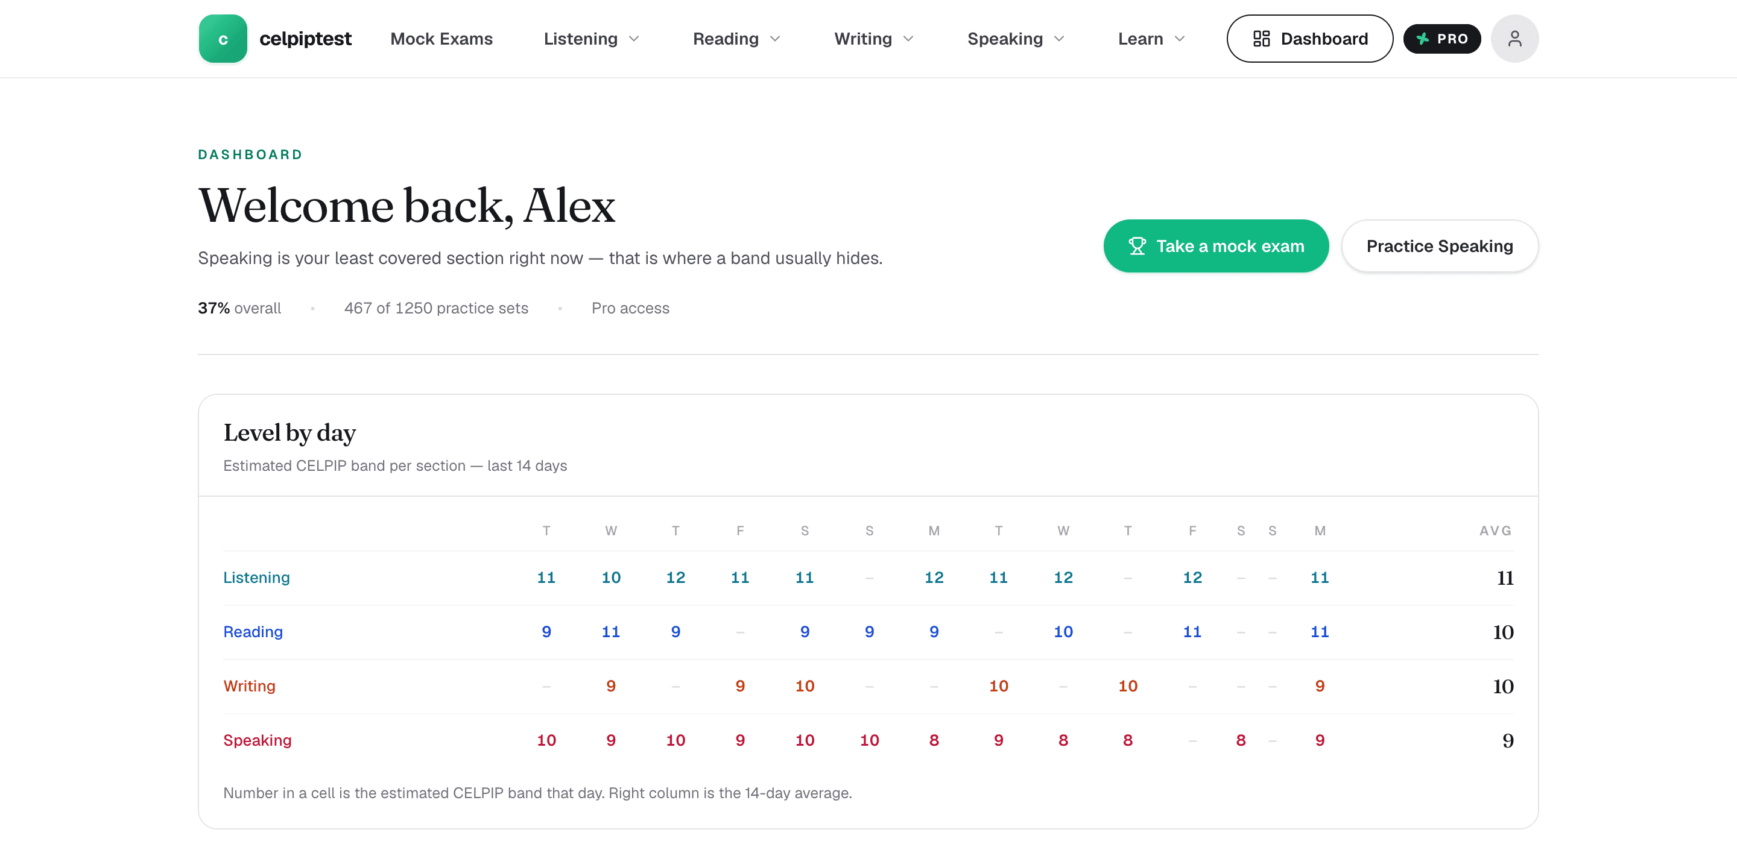Click Reading's last Monday score 11
Viewport: 1737px width, 850px height.
coord(1320,632)
